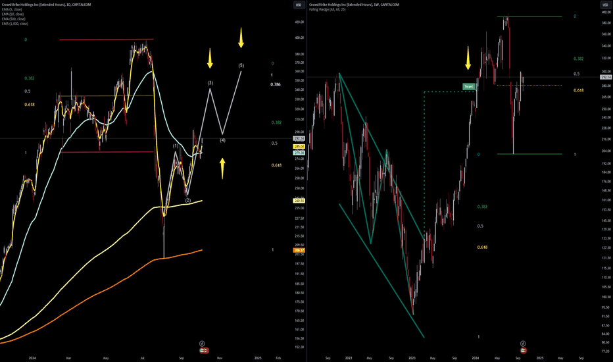Click the red event marker under the daily chart
The image size is (613, 362).
coord(204,350)
